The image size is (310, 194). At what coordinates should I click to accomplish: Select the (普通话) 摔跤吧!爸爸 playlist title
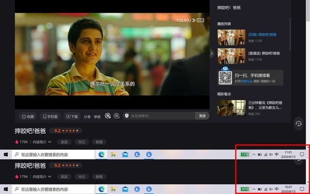pyautogui.click(x=264, y=53)
